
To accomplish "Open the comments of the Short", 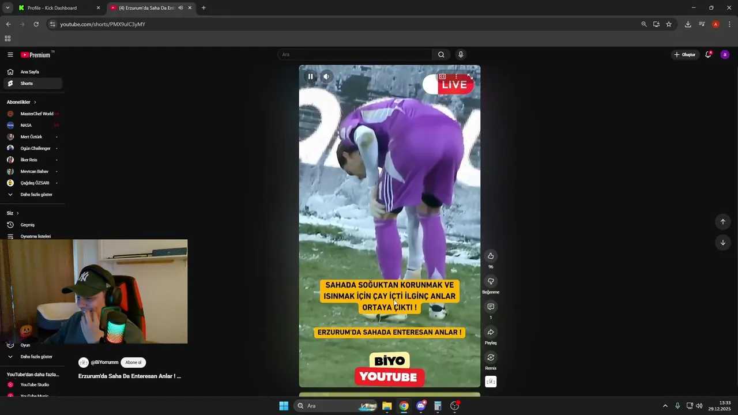I will tap(491, 307).
